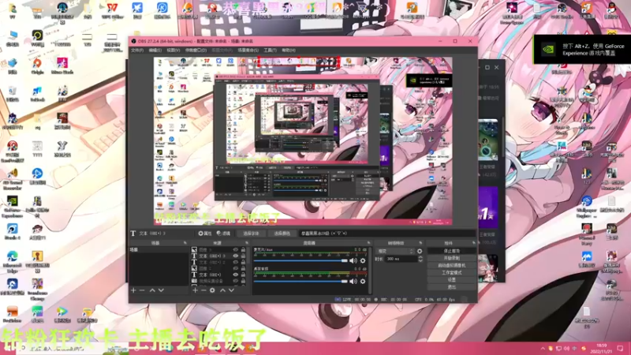Viewport: 631px width, 355px height.
Task: Pop out the 转场特效 dock panel
Action: click(x=420, y=243)
